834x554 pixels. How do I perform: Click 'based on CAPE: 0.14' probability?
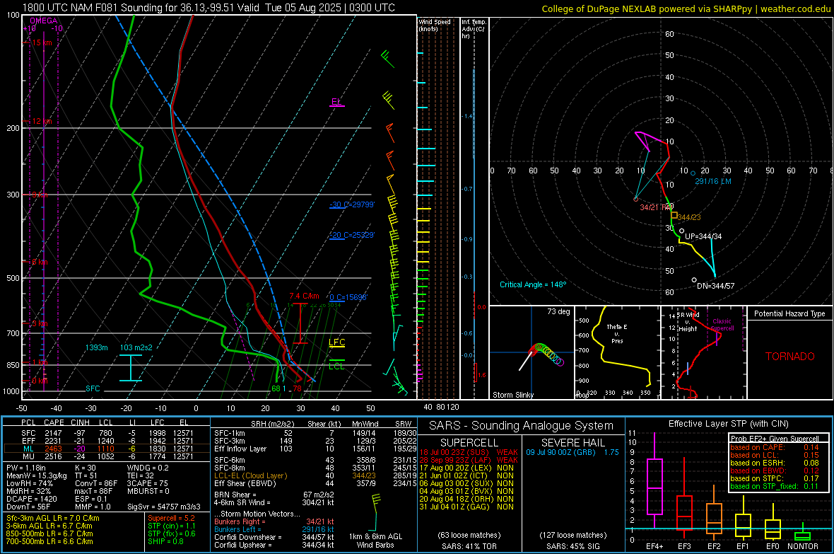[x=775, y=447]
